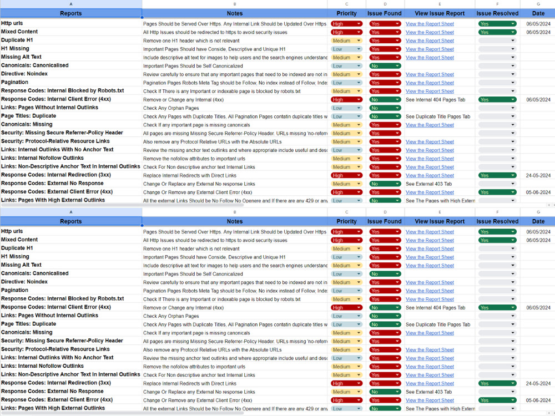Open Priority dropdown for Duplicate H1 in top sheet
Screen dimensions: 555x416
coord(346,40)
